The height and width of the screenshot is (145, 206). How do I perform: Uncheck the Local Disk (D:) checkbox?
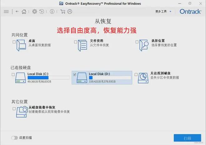tap(75, 75)
